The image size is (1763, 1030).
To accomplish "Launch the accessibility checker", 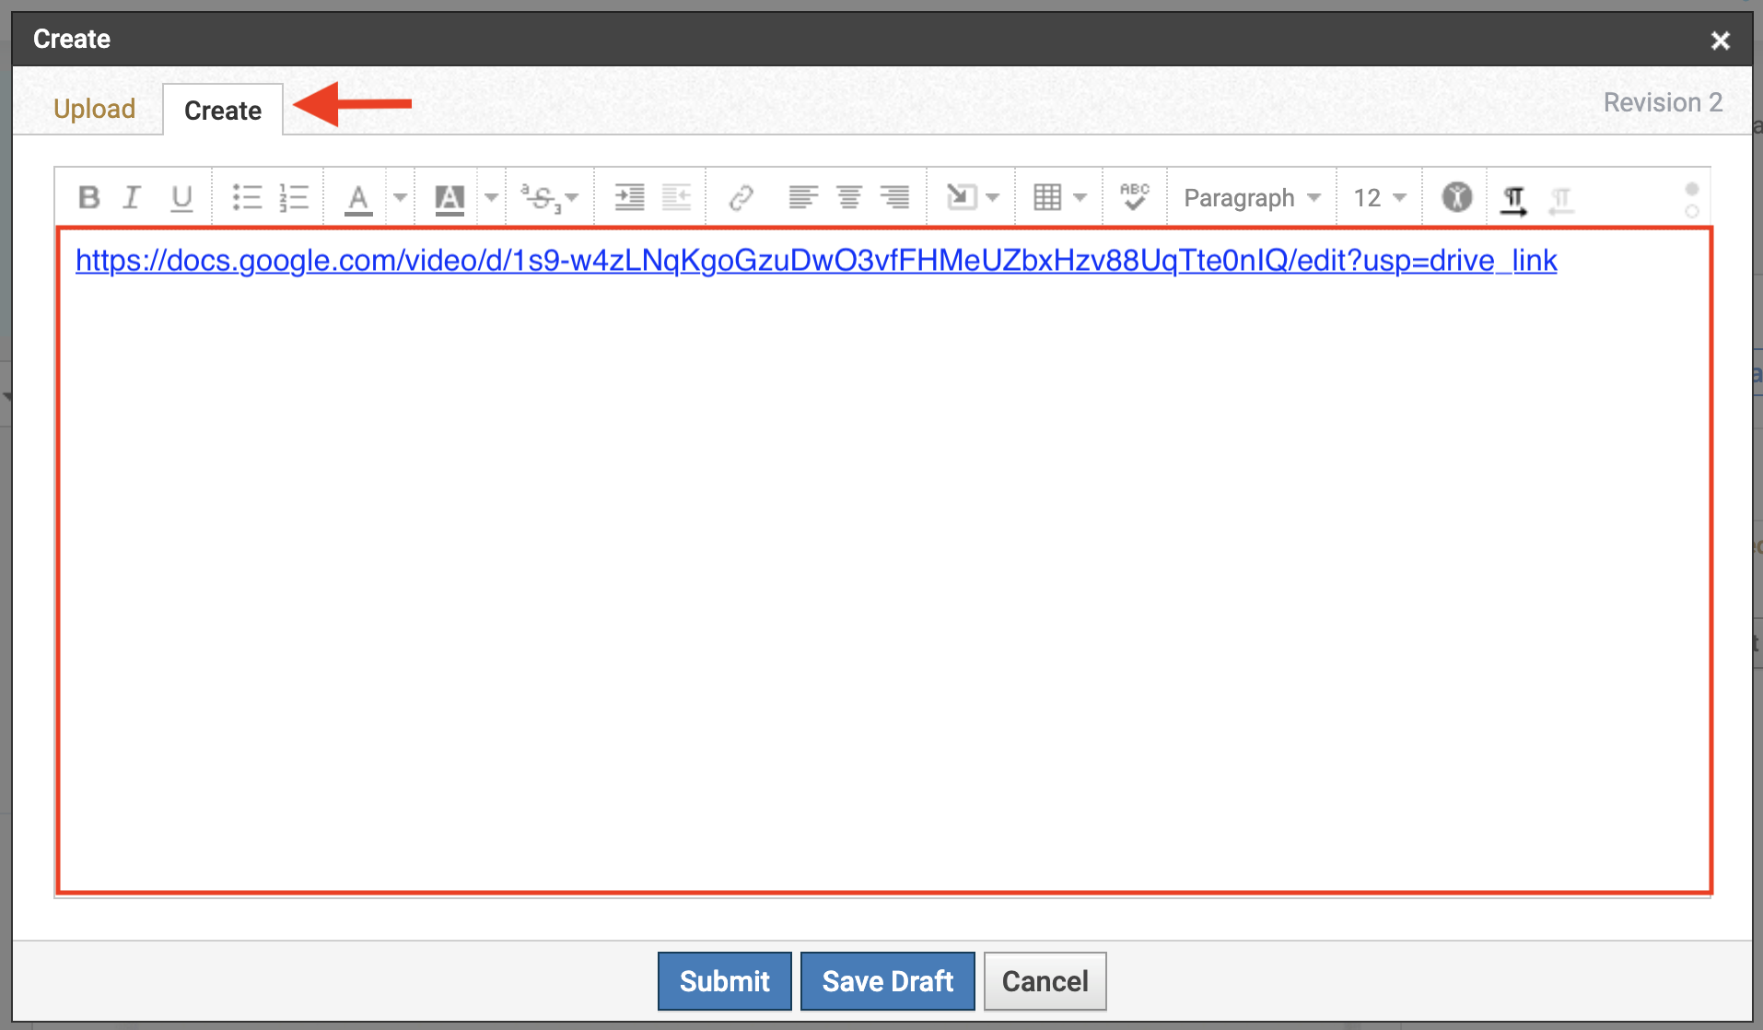I will click(x=1456, y=197).
